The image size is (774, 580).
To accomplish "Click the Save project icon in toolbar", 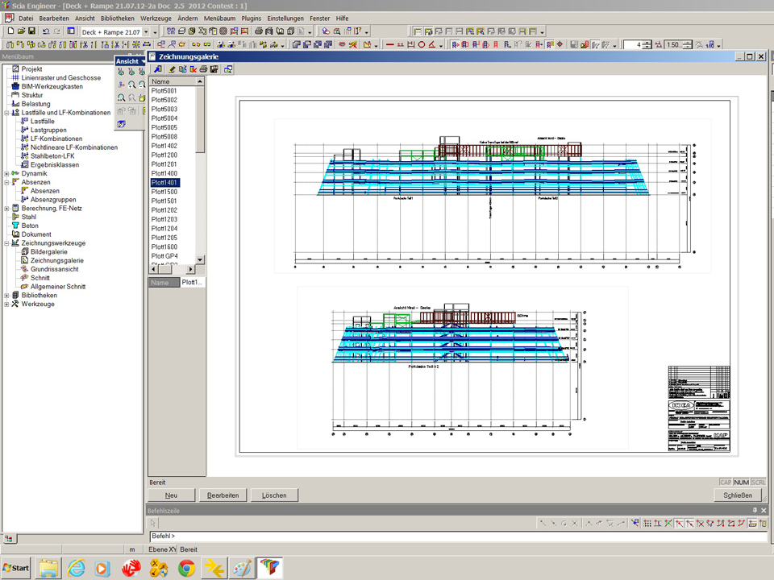I will point(31,31).
